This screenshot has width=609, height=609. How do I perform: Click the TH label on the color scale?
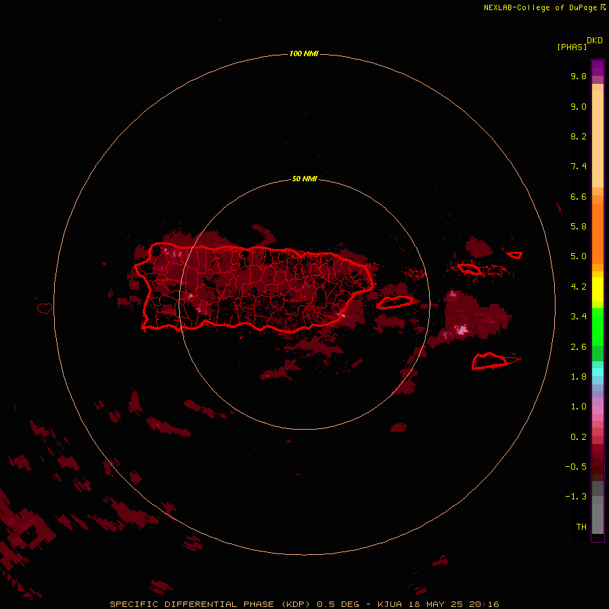click(x=581, y=526)
